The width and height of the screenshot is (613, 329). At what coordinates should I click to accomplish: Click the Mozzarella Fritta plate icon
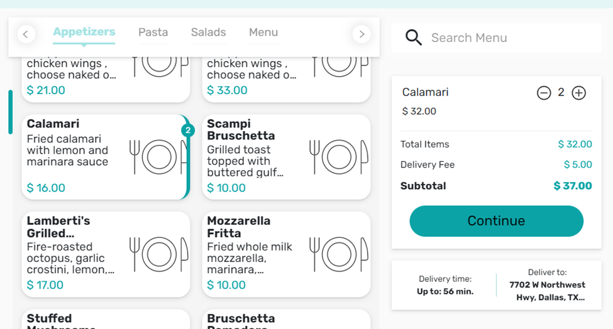click(x=338, y=254)
